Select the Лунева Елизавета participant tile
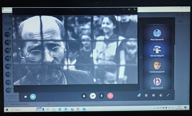 pyautogui.click(x=157, y=66)
